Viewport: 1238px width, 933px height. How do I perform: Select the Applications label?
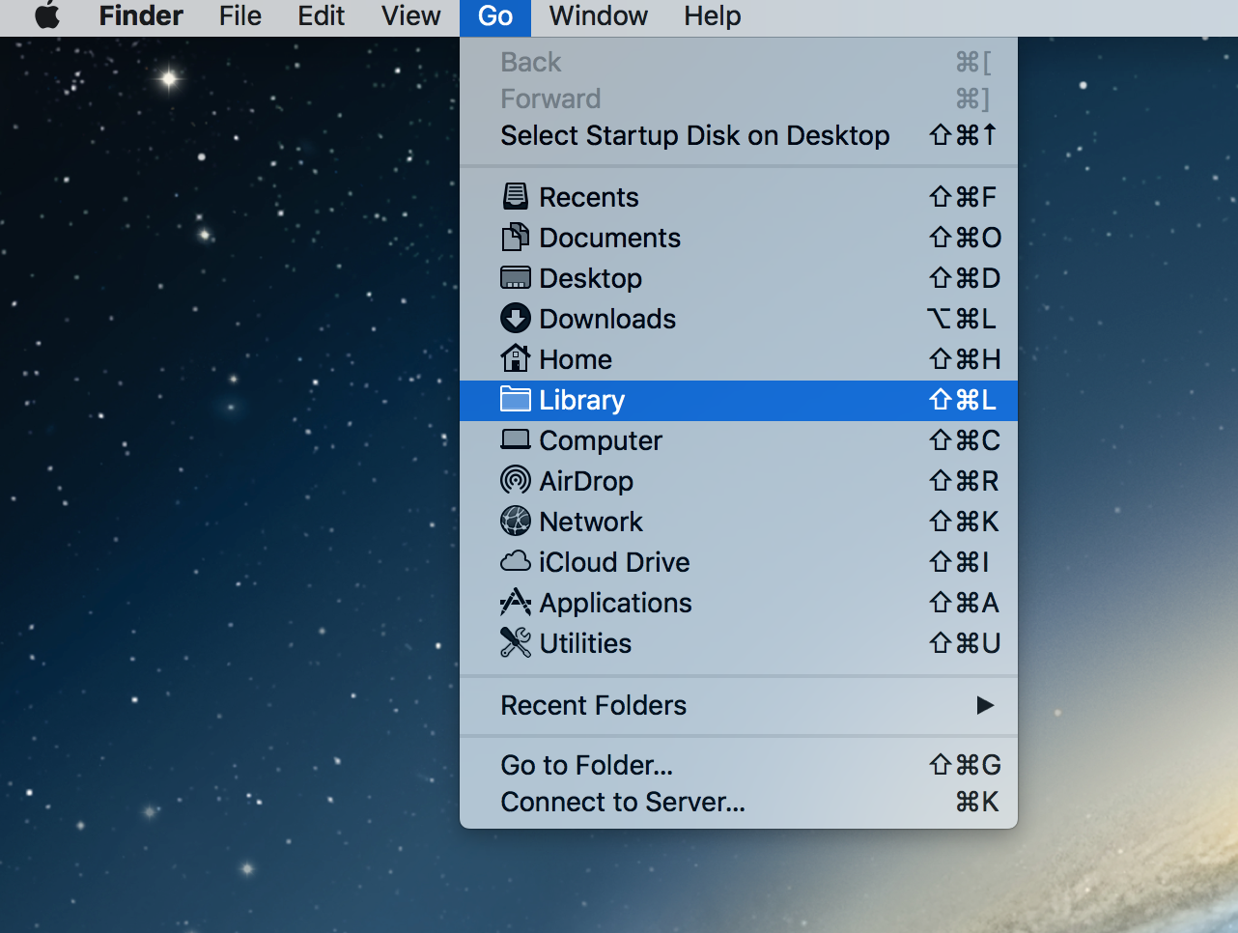(616, 603)
